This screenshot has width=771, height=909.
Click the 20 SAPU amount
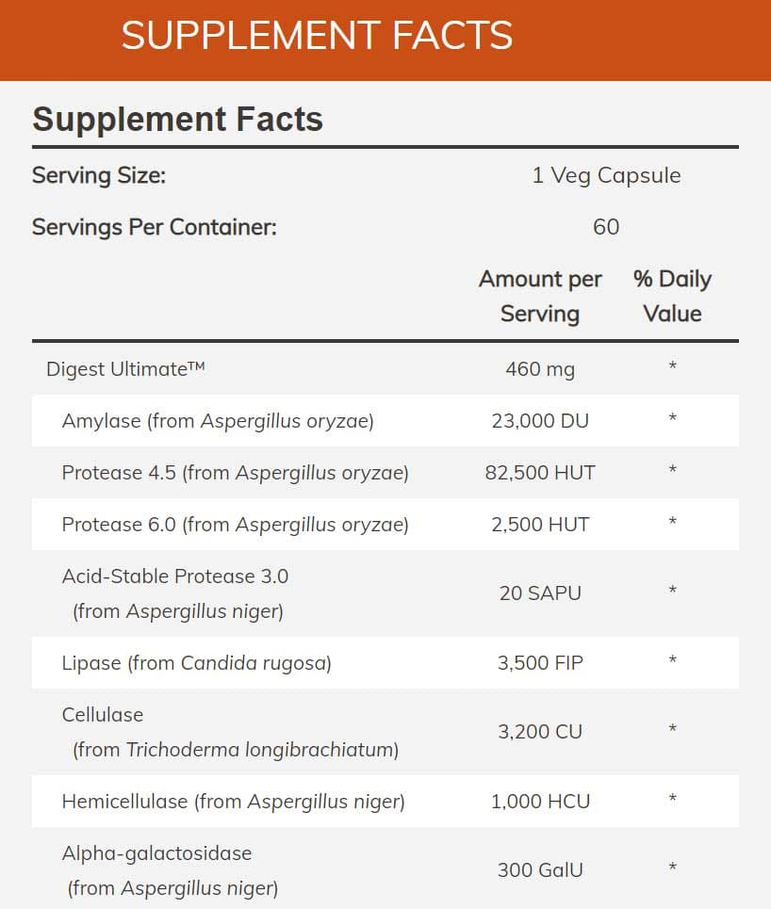(540, 593)
